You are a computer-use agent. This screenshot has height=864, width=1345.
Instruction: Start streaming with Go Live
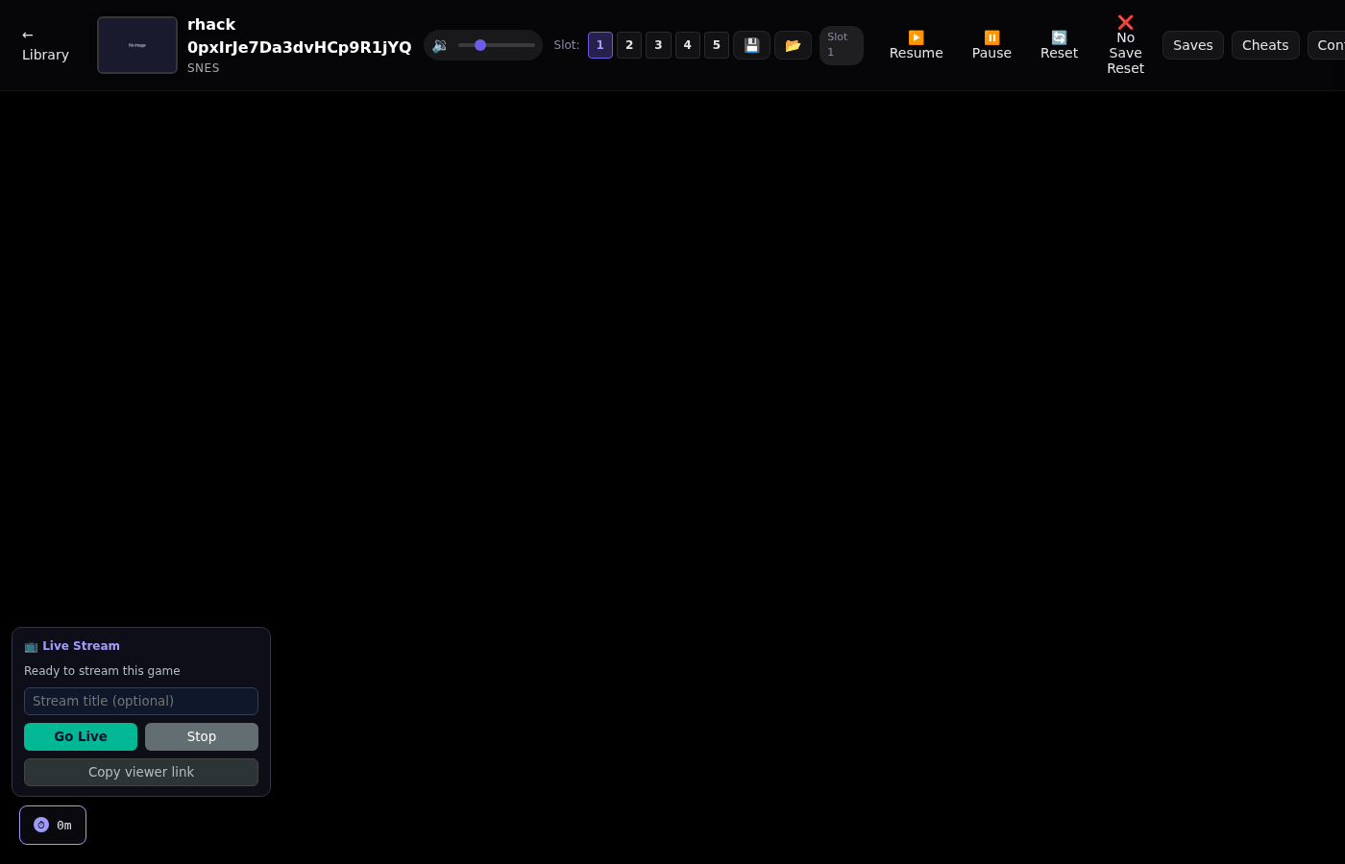pos(81,736)
